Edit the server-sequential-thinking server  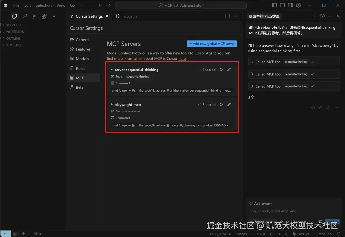[x=229, y=70]
